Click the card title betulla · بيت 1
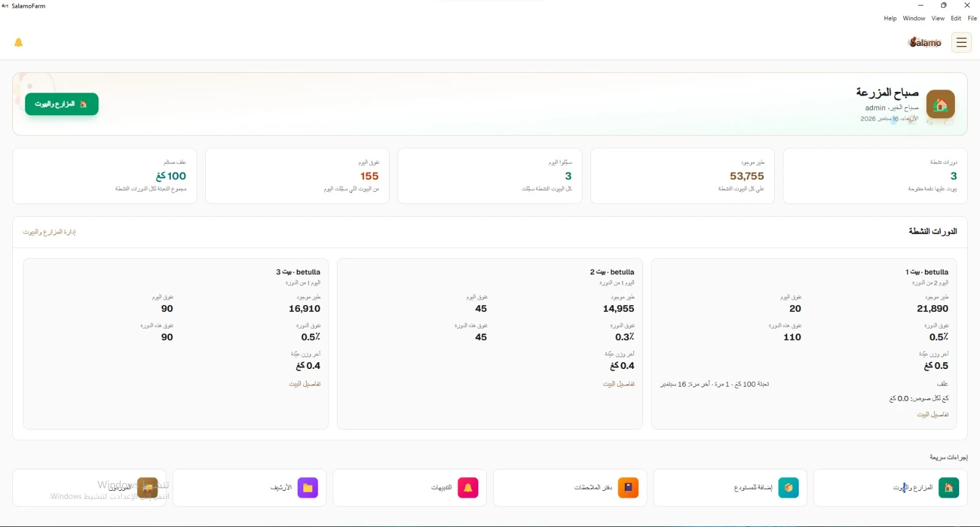Image resolution: width=980 pixels, height=527 pixels. [927, 272]
